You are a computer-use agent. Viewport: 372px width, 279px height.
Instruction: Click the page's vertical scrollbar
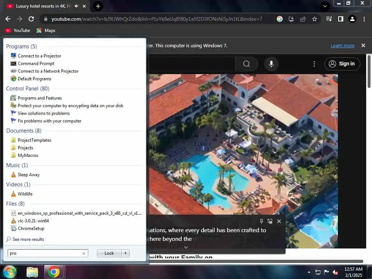coord(369,71)
